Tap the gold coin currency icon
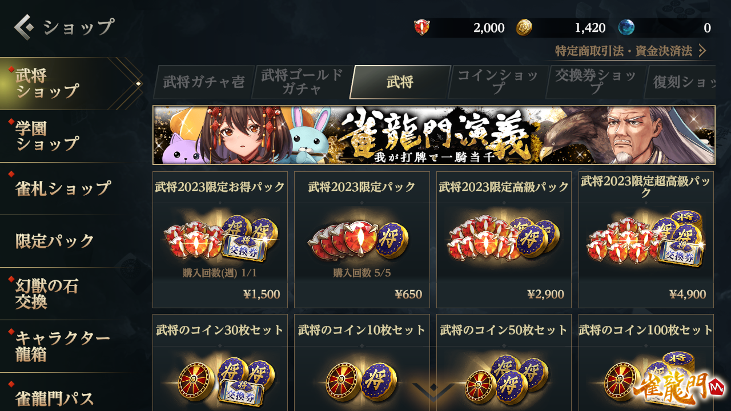This screenshot has width=731, height=411. [524, 27]
